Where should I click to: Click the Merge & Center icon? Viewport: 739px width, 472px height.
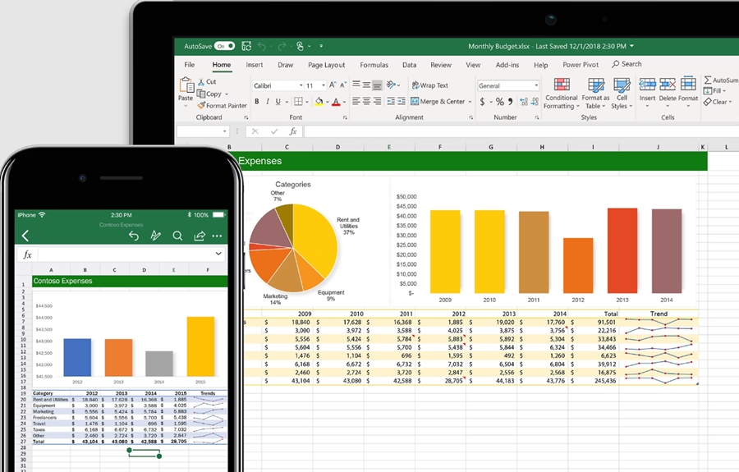pos(415,102)
